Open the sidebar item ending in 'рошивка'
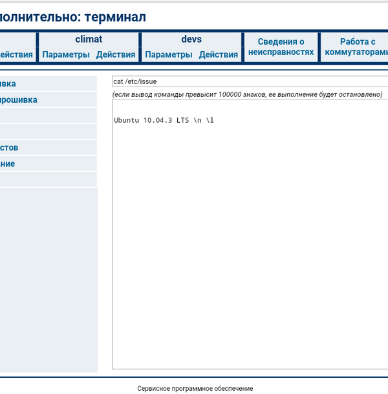 (19, 100)
